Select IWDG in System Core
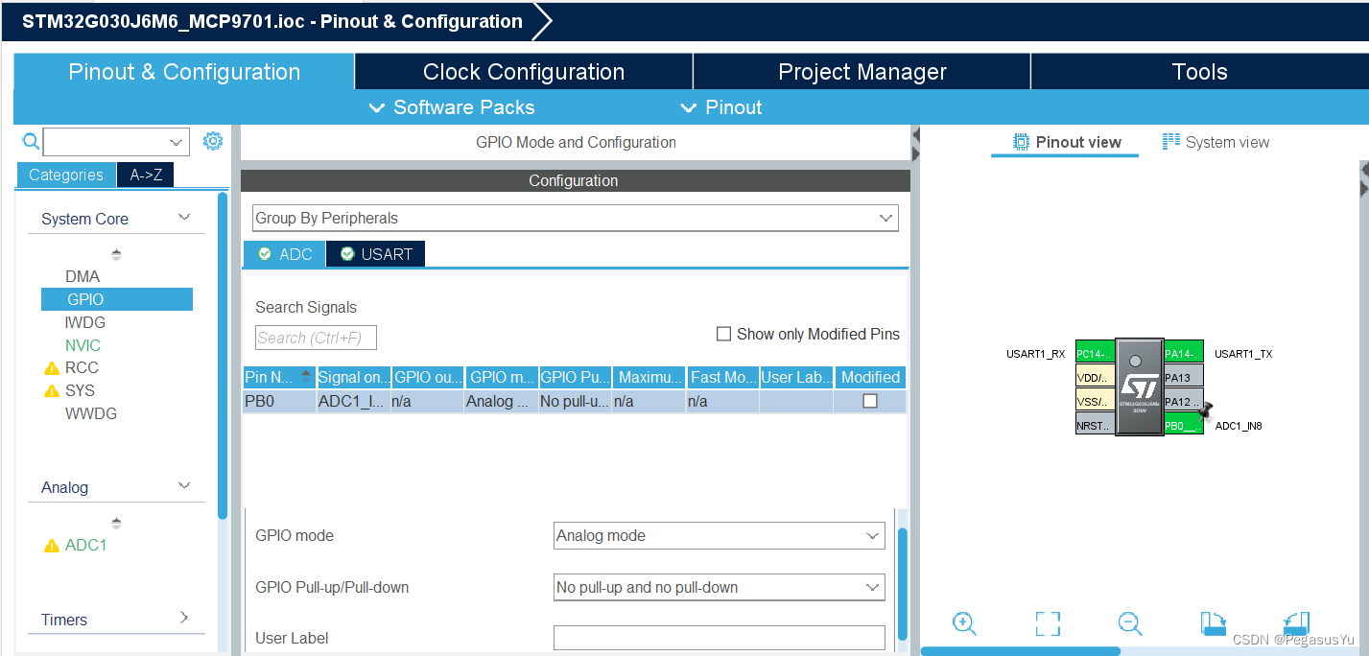The image size is (1369, 656). [85, 322]
